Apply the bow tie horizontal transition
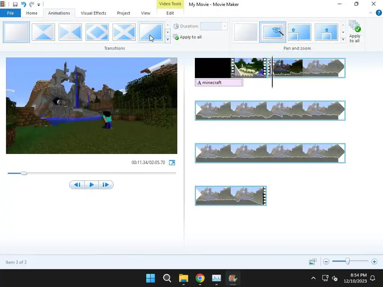 coord(70,32)
